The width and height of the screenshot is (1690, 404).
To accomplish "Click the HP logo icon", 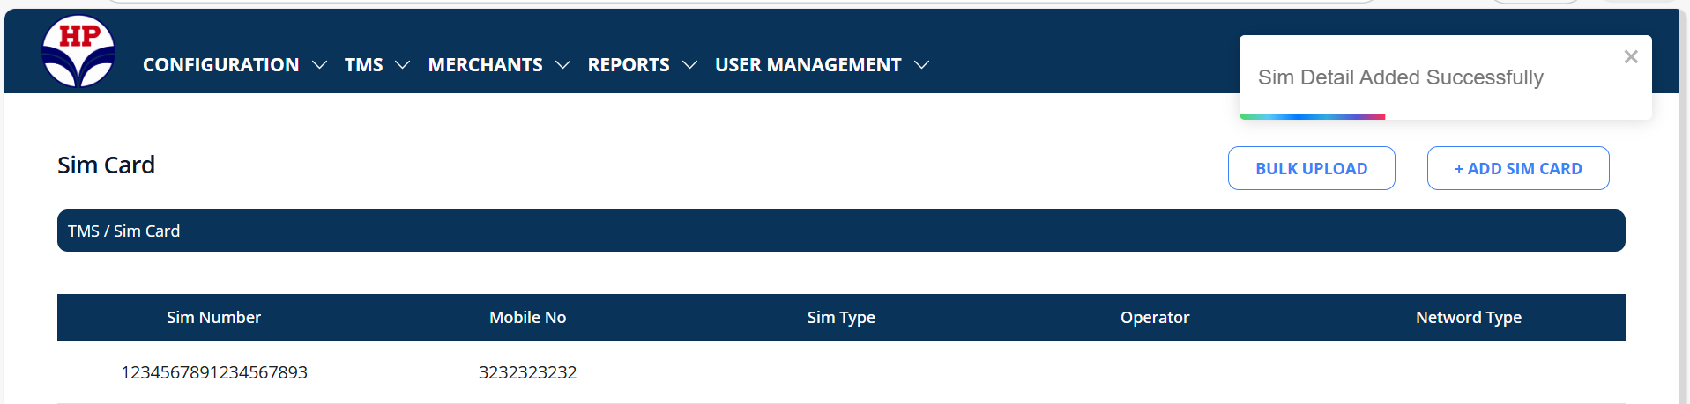I will point(78,52).
